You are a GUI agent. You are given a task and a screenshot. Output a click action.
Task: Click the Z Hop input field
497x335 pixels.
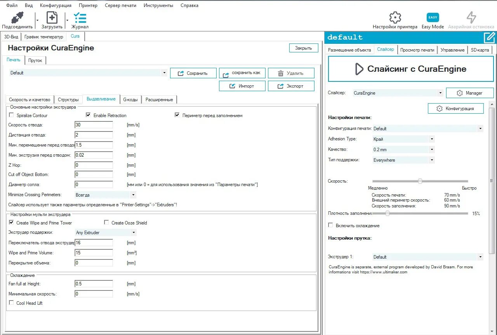click(94, 165)
